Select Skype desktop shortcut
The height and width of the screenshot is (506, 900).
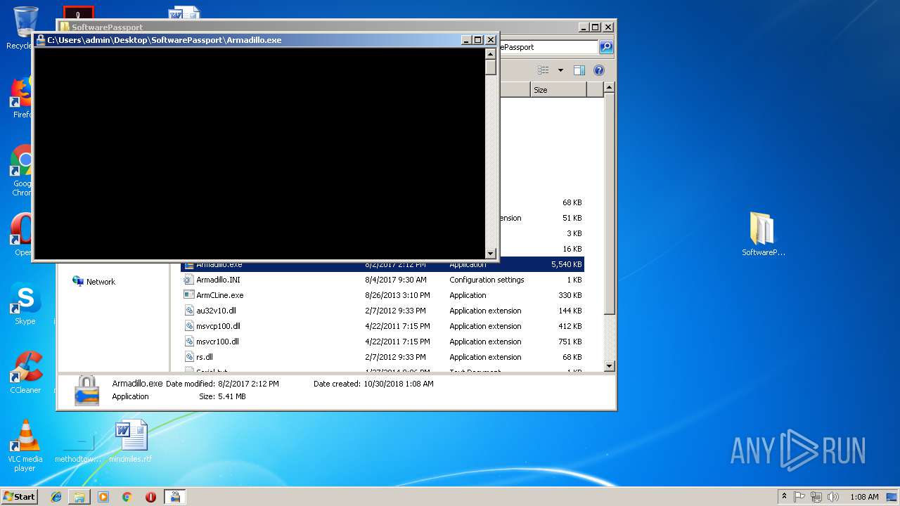tap(25, 304)
